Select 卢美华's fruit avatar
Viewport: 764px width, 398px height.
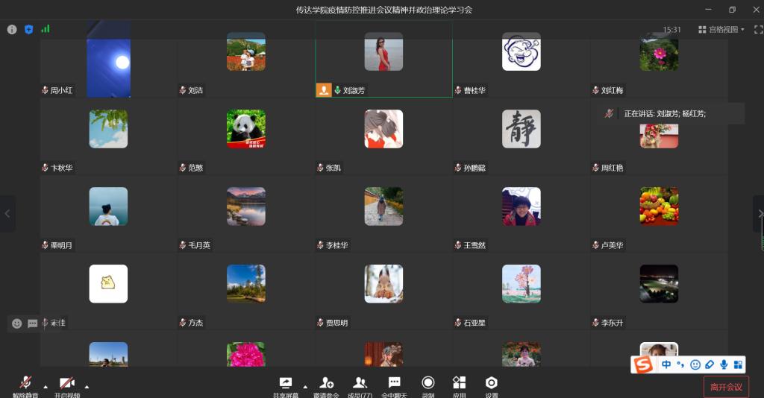tap(659, 206)
